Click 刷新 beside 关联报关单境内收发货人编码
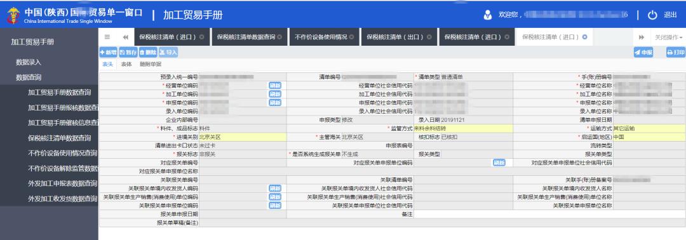The height and width of the screenshot is (240, 686). 275,189
